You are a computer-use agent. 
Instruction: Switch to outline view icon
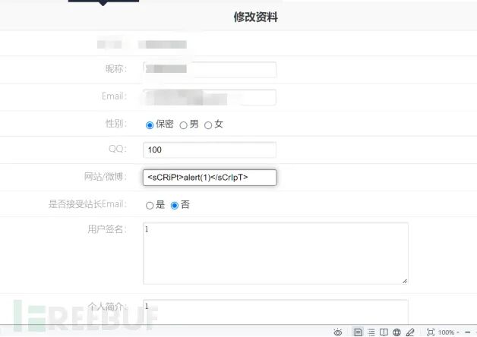pos(371,332)
